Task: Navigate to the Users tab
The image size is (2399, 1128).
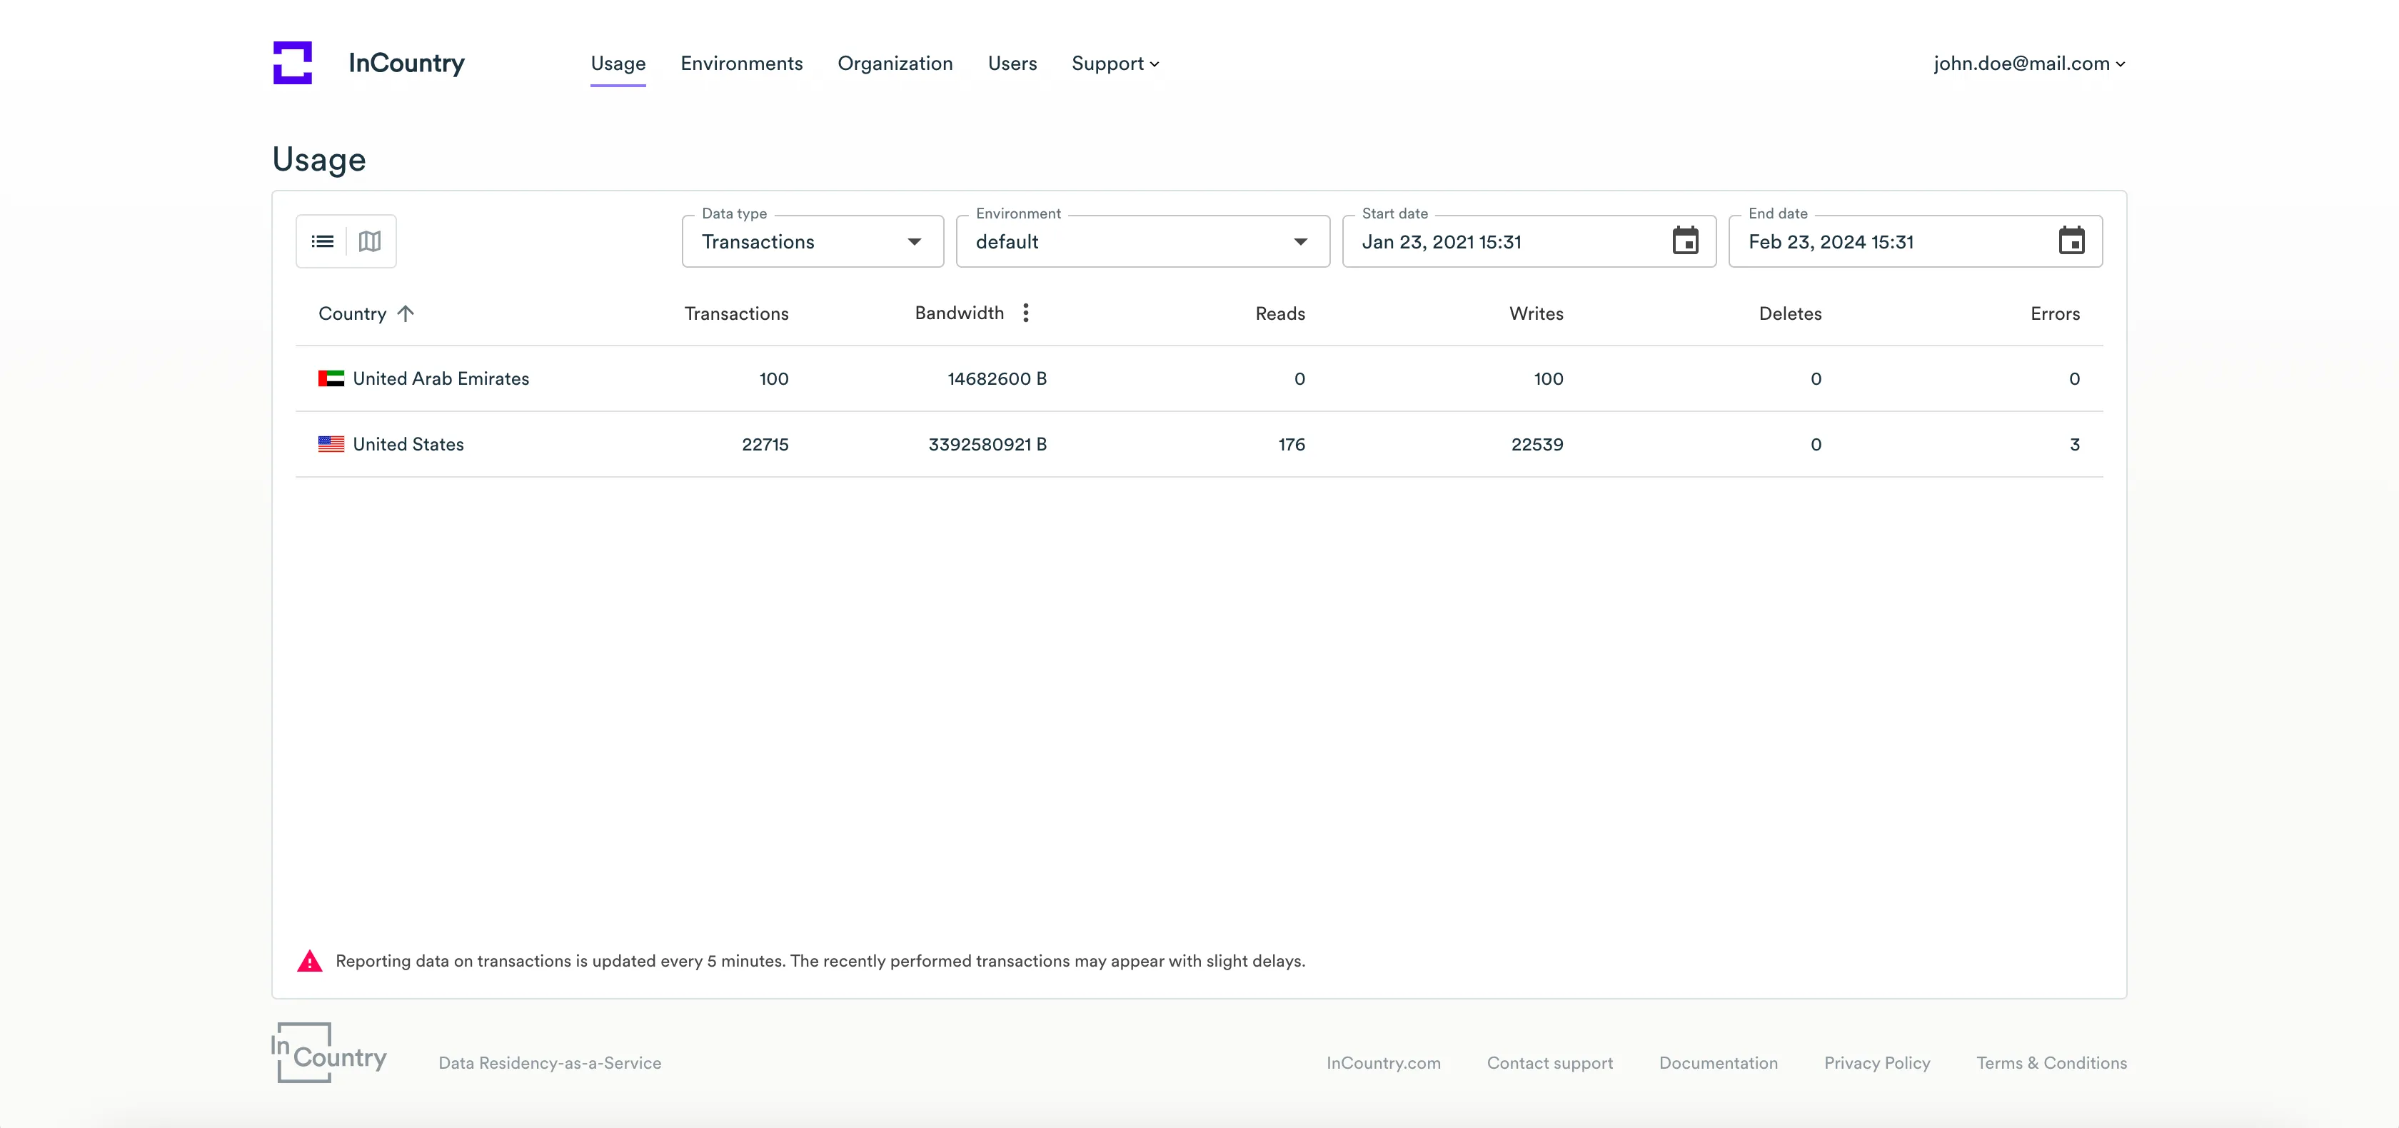Action: click(x=1012, y=64)
